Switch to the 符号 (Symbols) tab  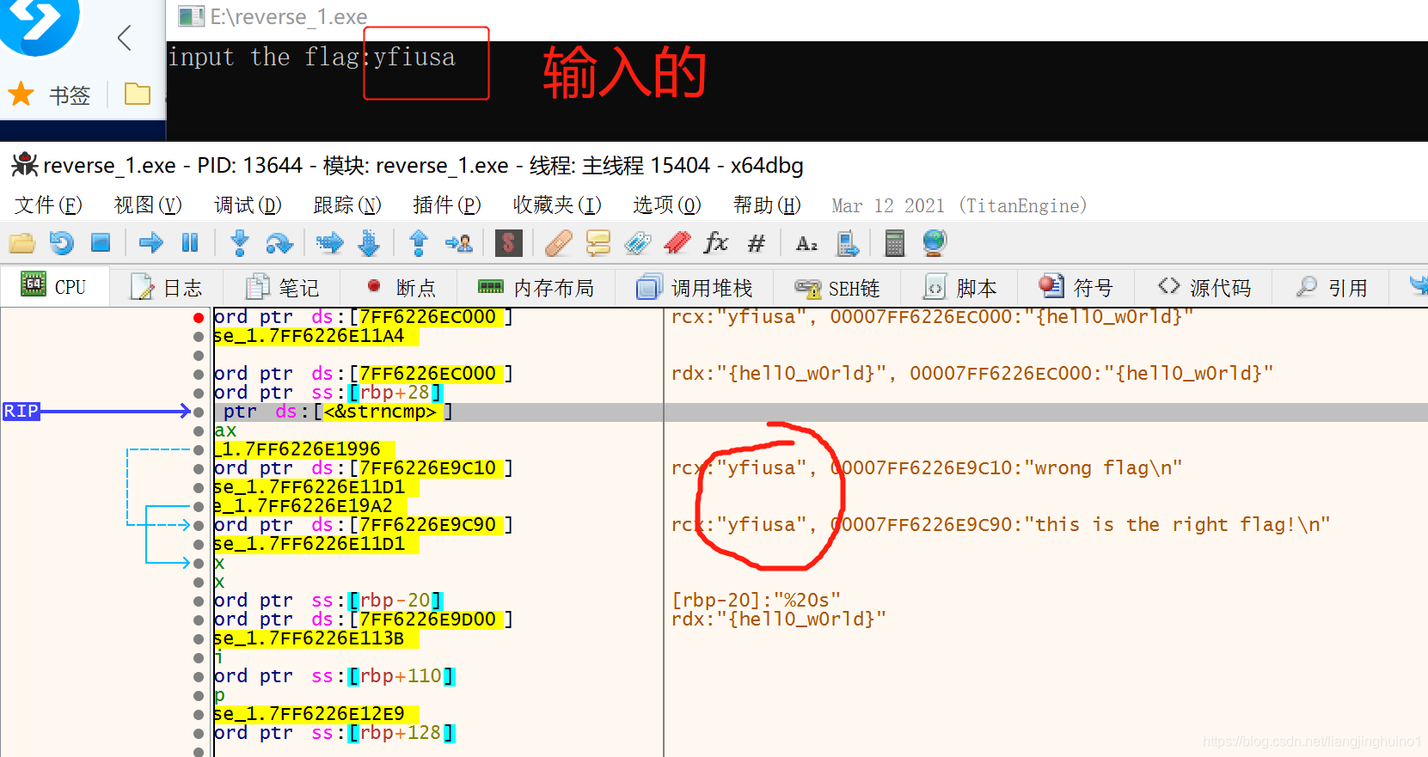coord(1076,288)
